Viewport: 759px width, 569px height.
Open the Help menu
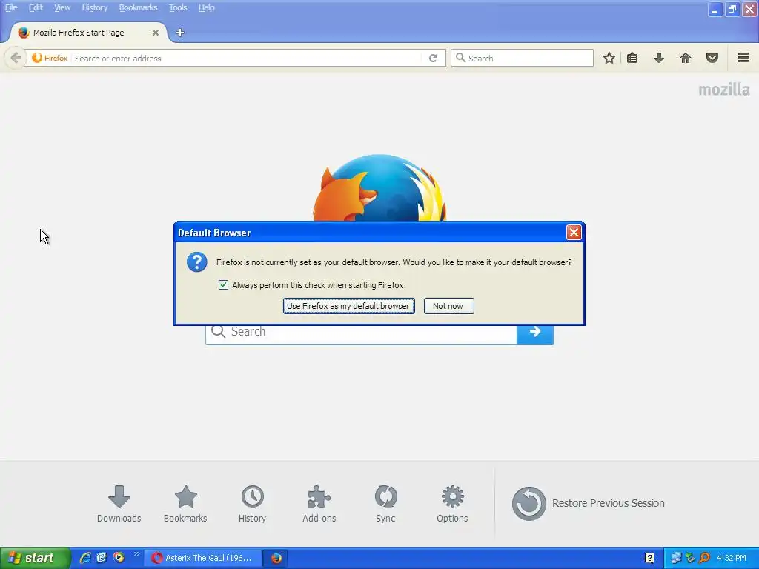[206, 7]
